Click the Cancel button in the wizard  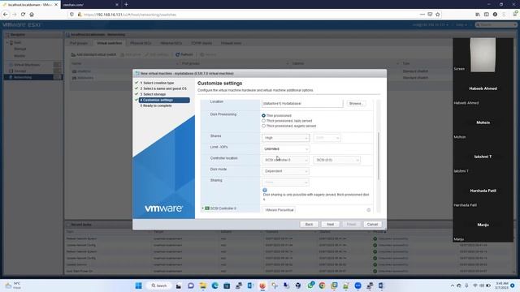tap(372, 225)
